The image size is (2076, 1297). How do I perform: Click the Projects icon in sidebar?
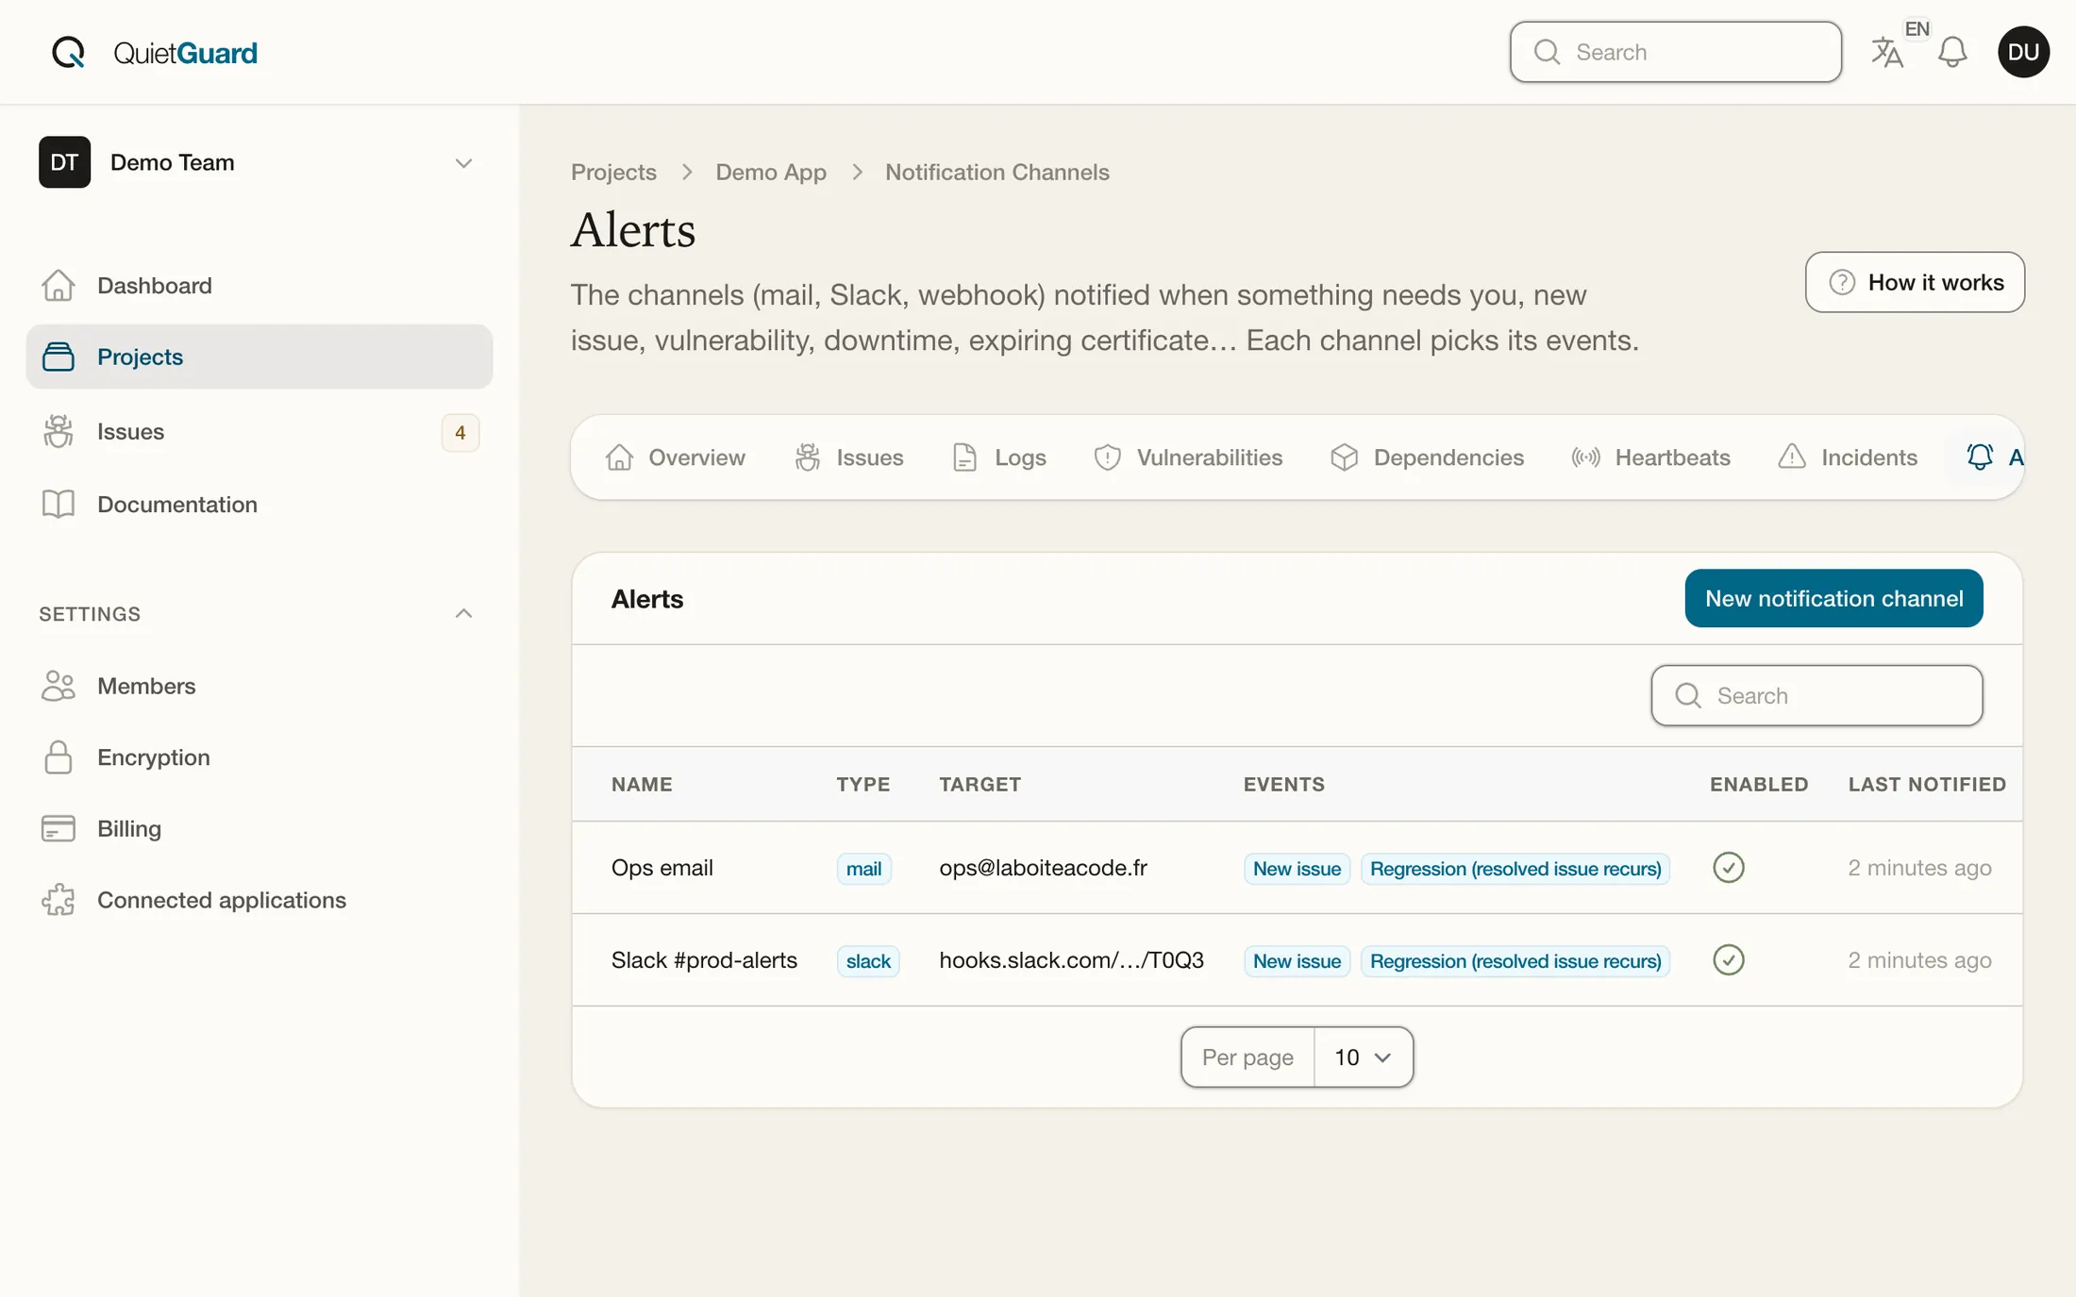(59, 357)
